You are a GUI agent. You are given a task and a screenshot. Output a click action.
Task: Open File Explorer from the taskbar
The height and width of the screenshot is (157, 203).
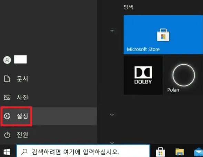tap(180, 152)
